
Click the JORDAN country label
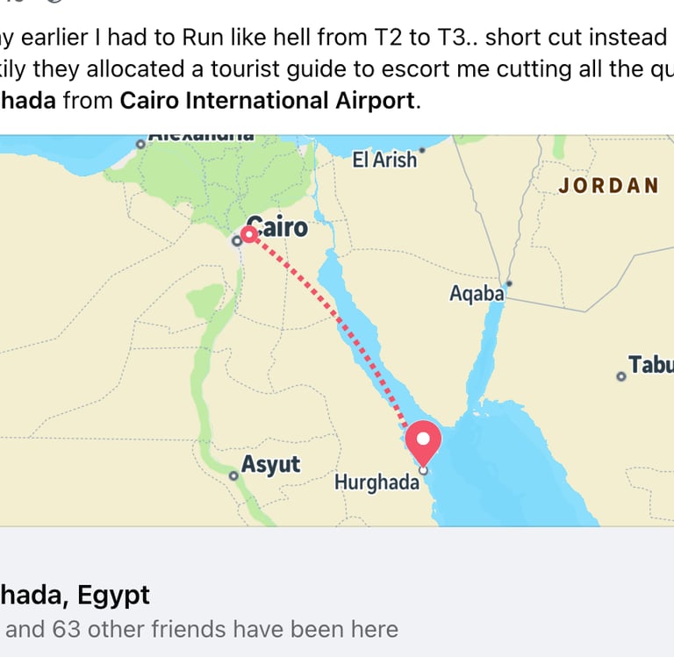(608, 185)
